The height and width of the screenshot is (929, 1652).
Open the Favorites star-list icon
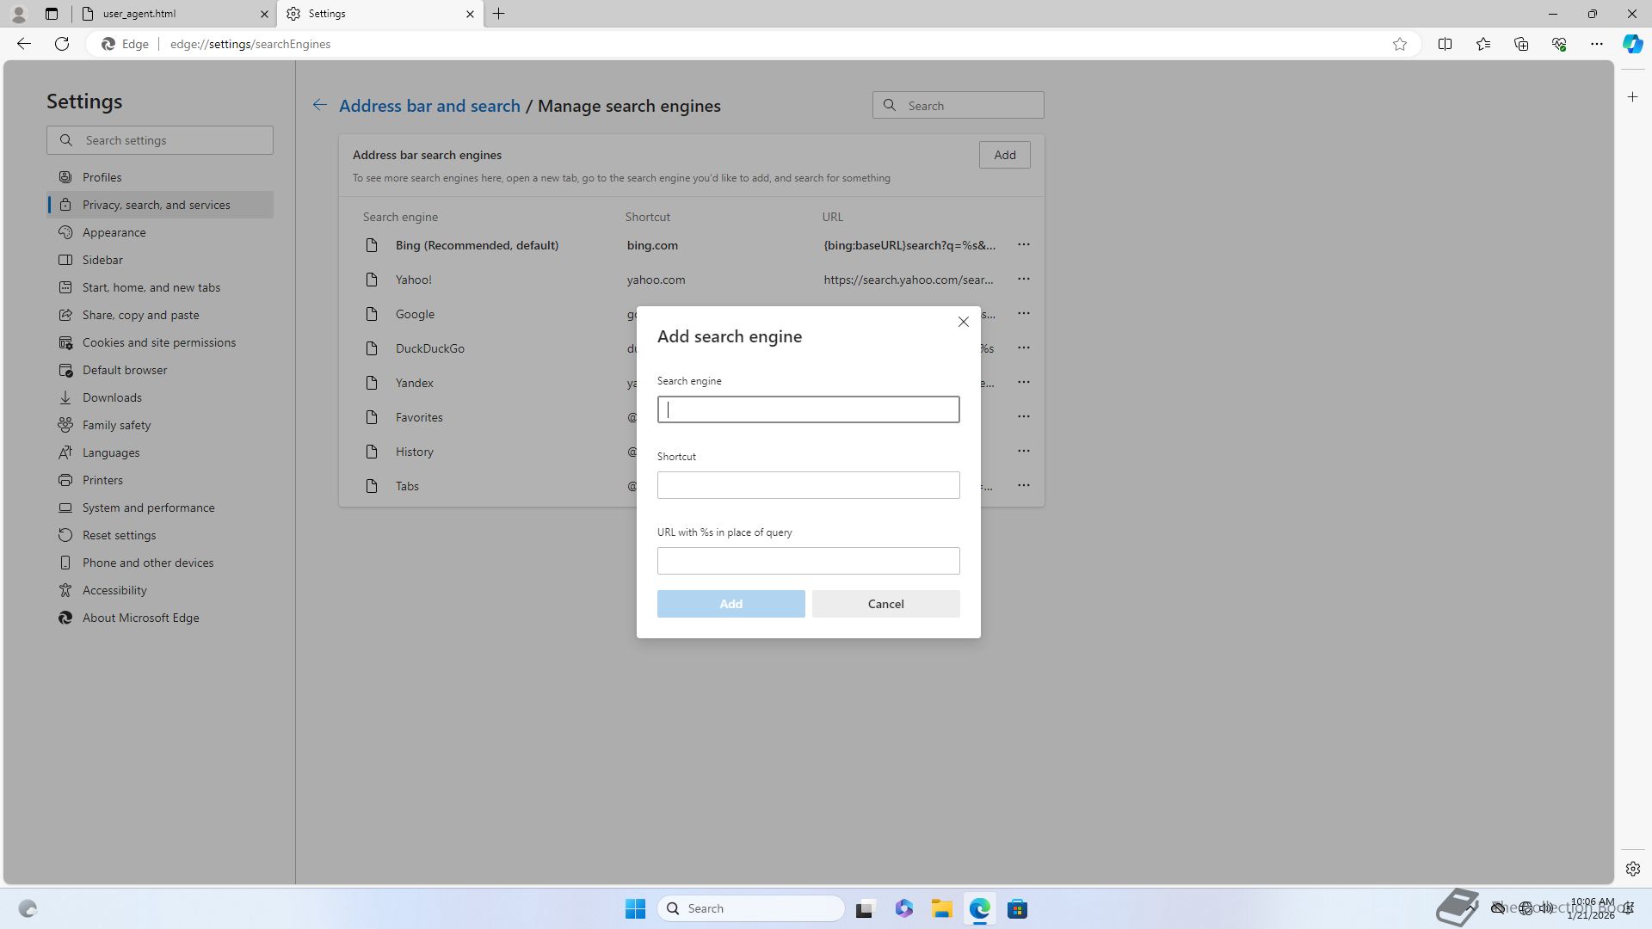click(1482, 44)
